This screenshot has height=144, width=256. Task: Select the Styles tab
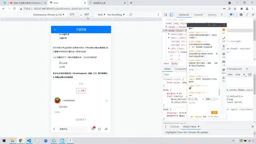pos(167,69)
